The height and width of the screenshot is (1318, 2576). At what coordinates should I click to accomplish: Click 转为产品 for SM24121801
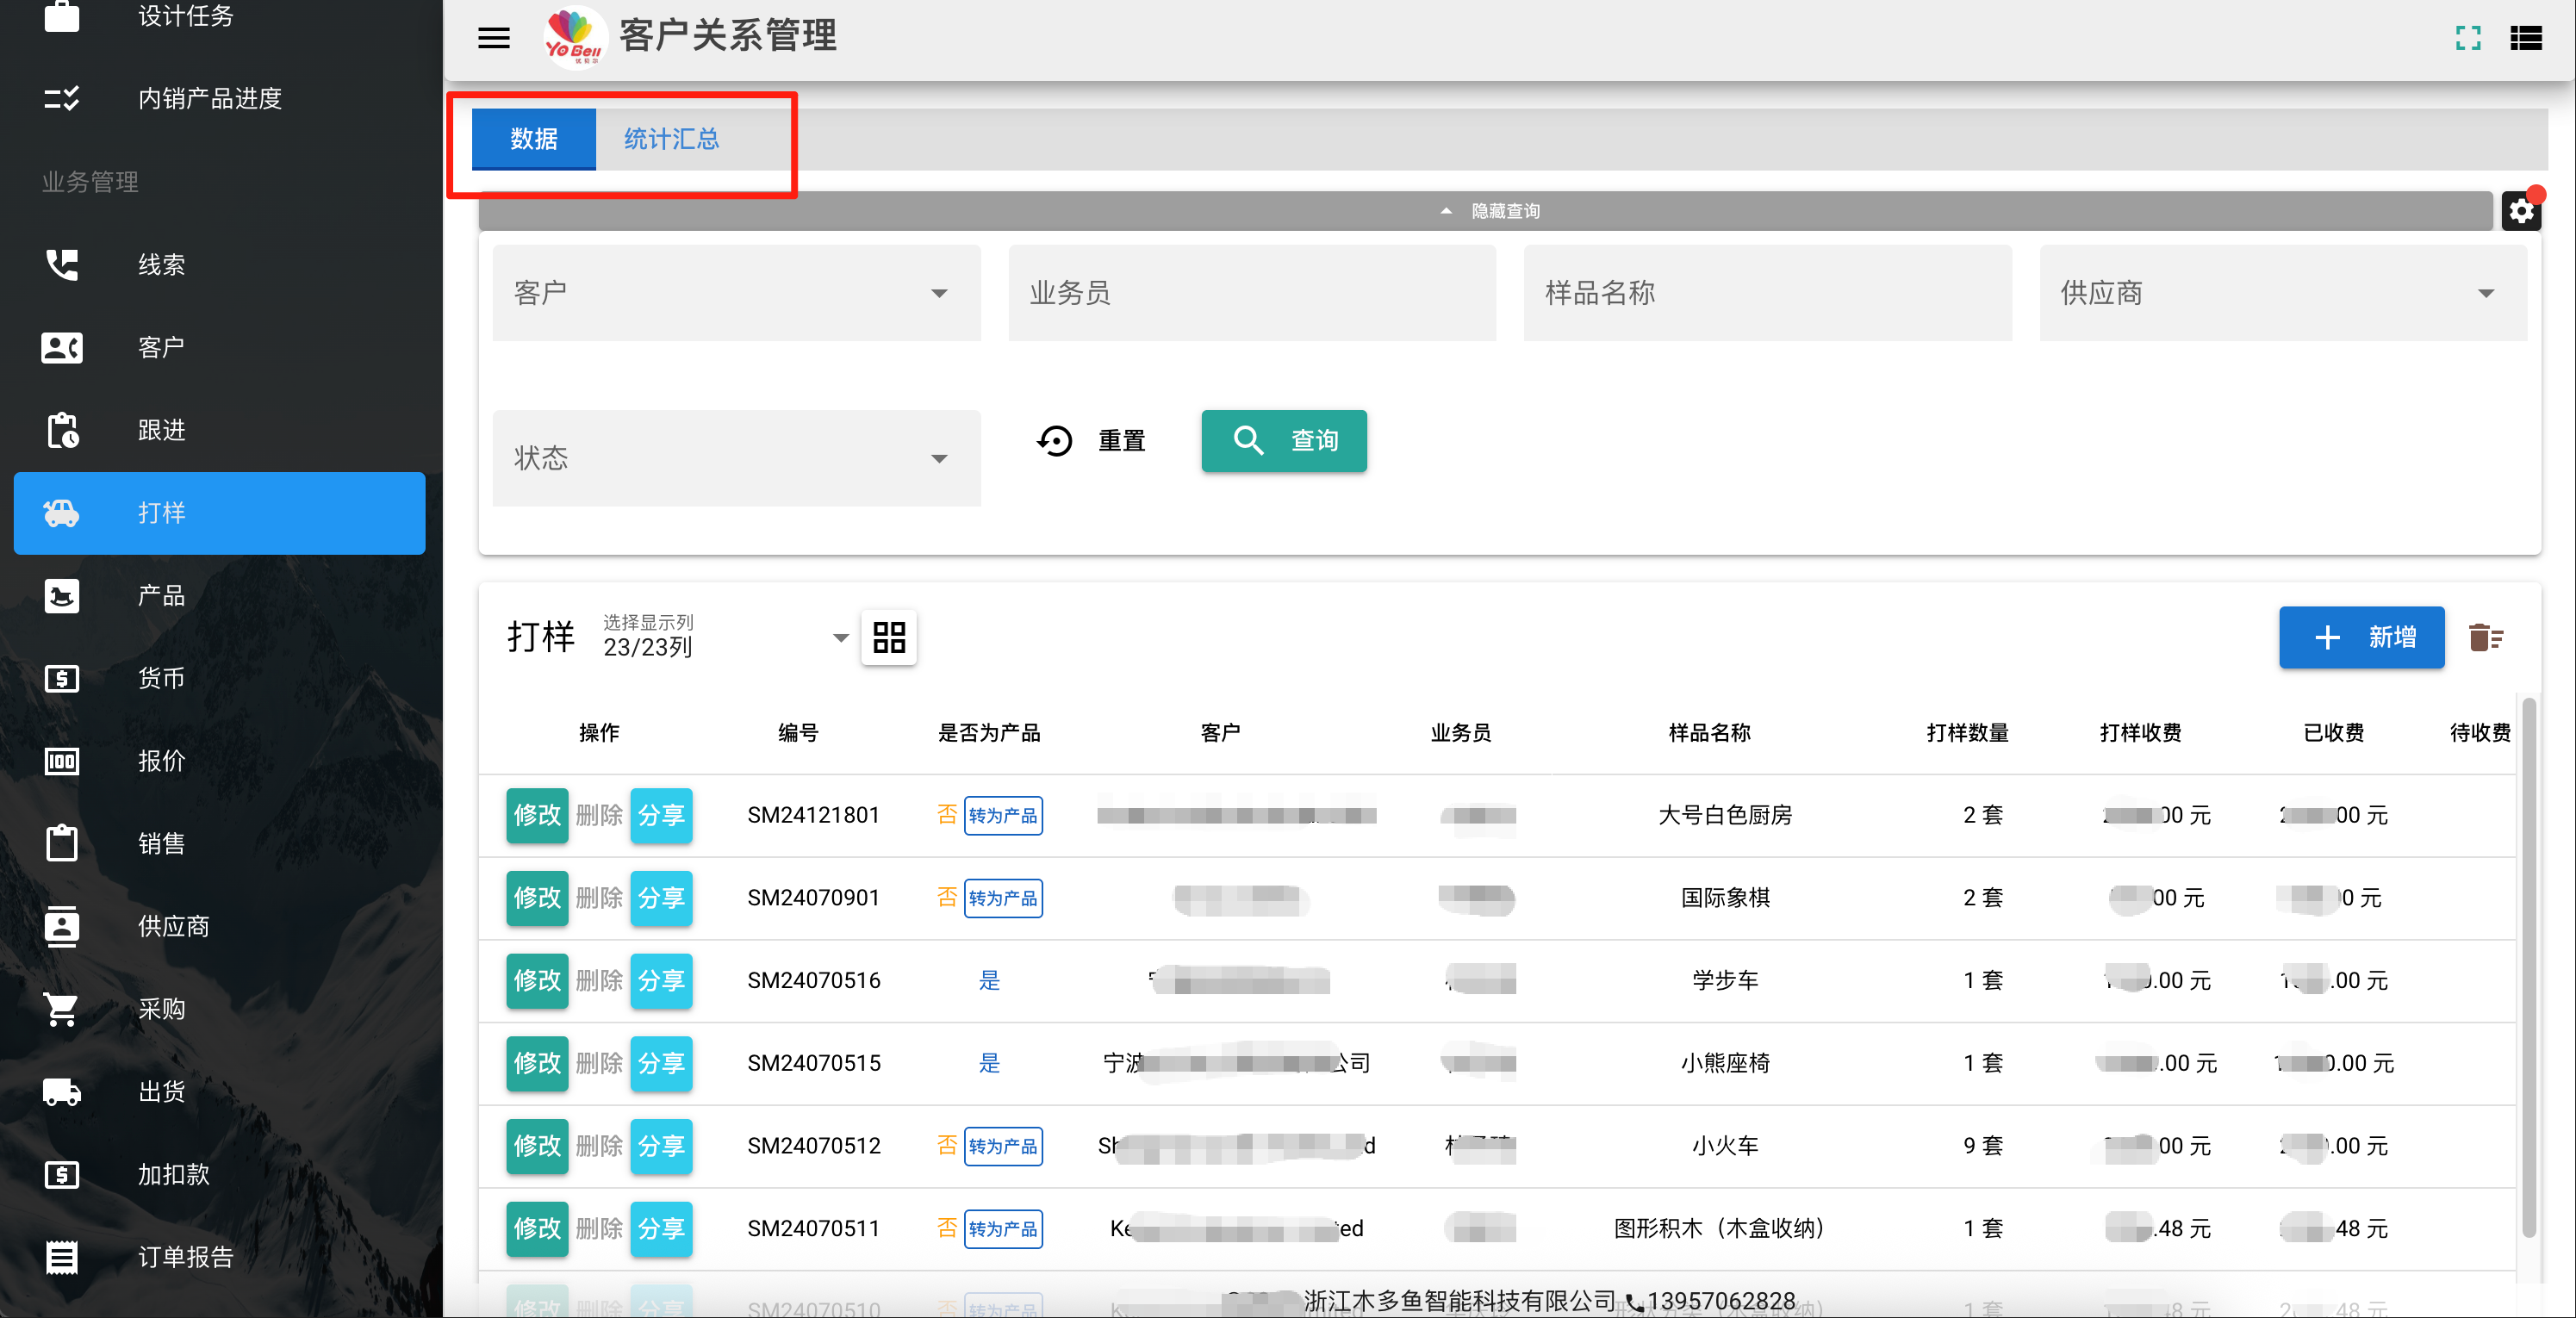(x=1002, y=815)
